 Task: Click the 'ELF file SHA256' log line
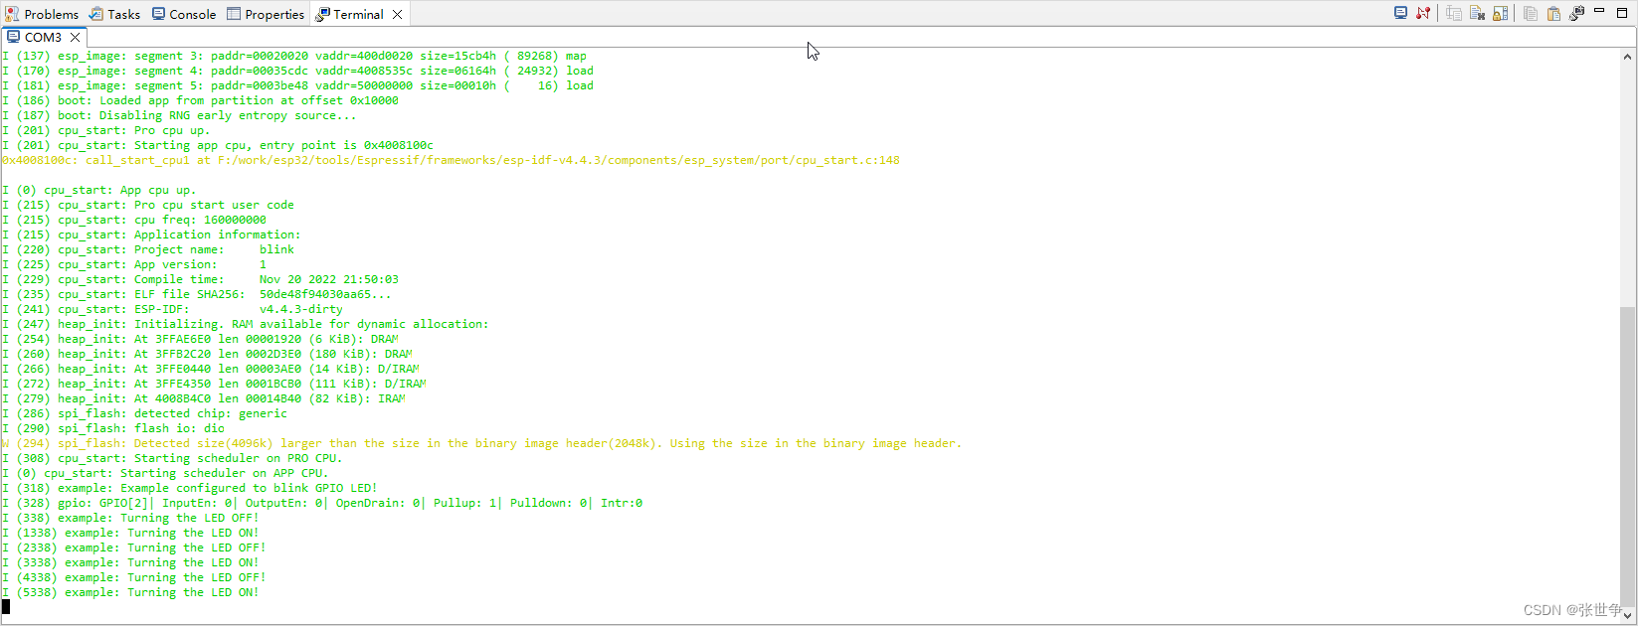click(197, 294)
